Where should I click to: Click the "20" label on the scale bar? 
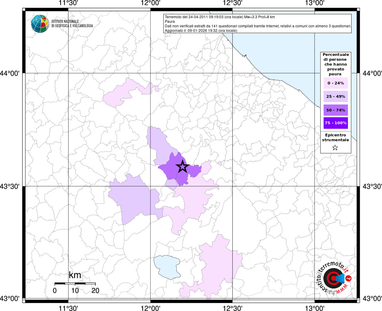(95, 291)
